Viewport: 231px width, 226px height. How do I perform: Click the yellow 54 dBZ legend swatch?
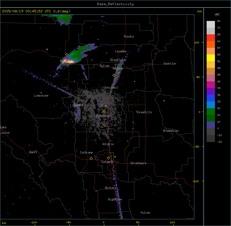211,58
